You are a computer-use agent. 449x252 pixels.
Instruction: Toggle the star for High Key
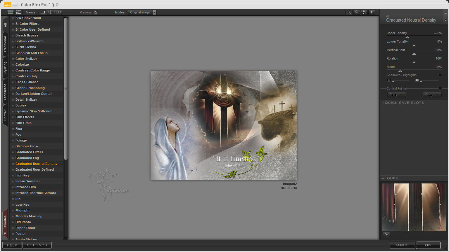tap(13, 175)
